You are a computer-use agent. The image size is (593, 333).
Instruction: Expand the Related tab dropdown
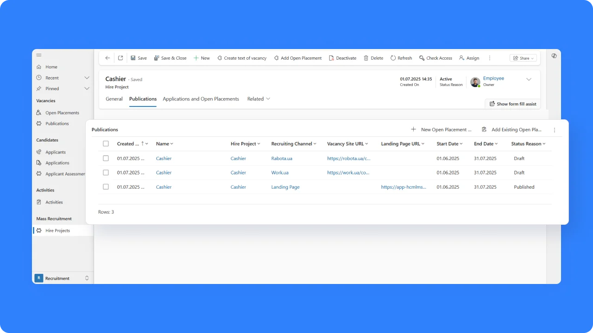click(x=259, y=99)
